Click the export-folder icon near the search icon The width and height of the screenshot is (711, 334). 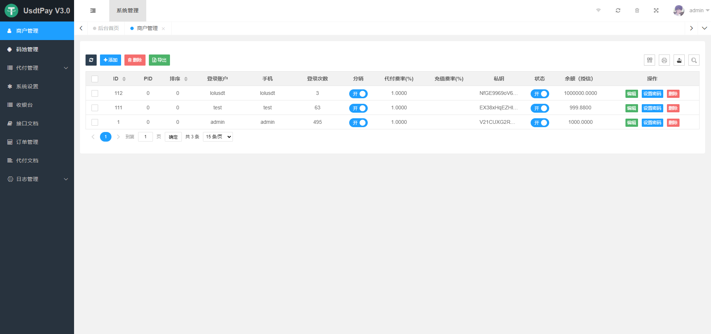(x=679, y=60)
